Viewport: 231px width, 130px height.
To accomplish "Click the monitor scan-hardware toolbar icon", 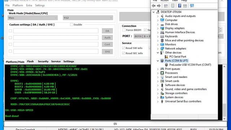I will tap(192, 6).
